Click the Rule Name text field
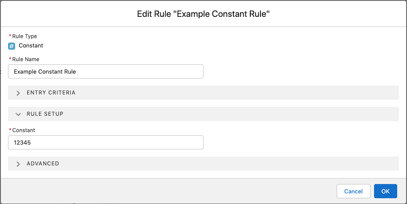This screenshot has width=407, height=204. point(106,71)
